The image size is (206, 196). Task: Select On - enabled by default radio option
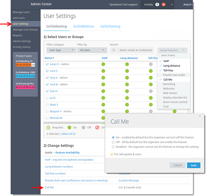pos(113,137)
